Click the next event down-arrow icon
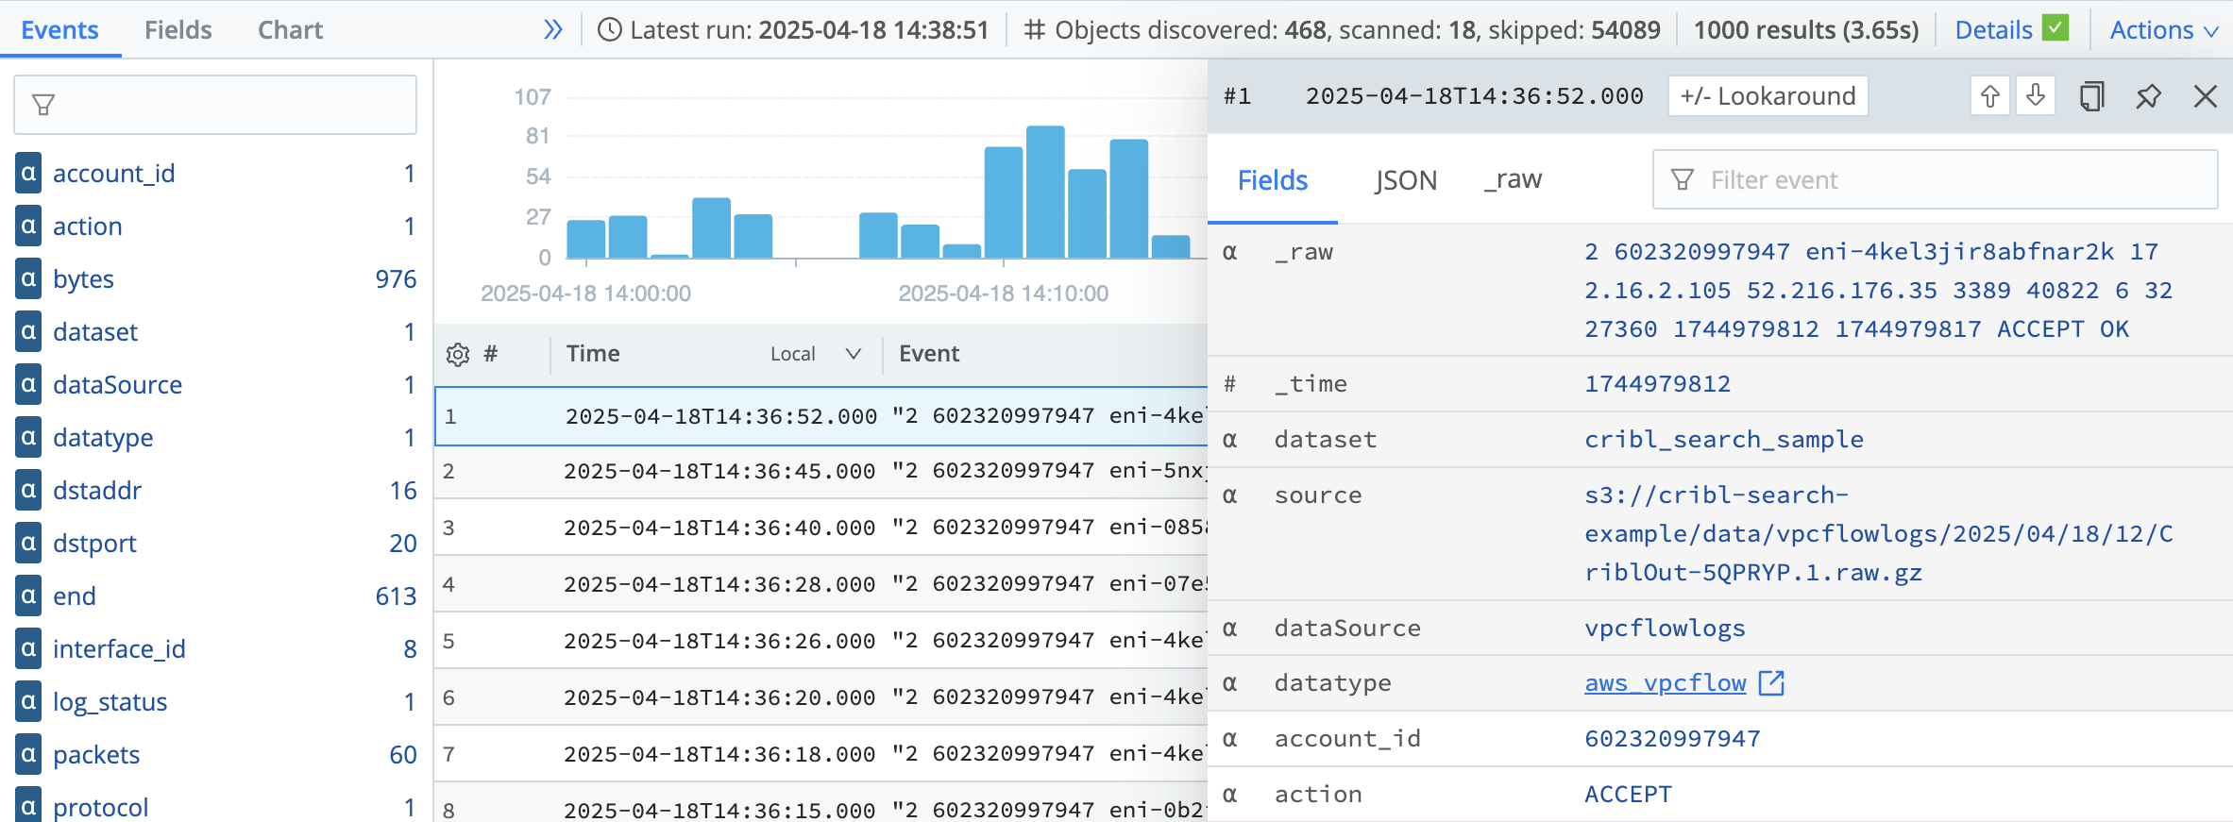The height and width of the screenshot is (822, 2233). coord(2036,96)
